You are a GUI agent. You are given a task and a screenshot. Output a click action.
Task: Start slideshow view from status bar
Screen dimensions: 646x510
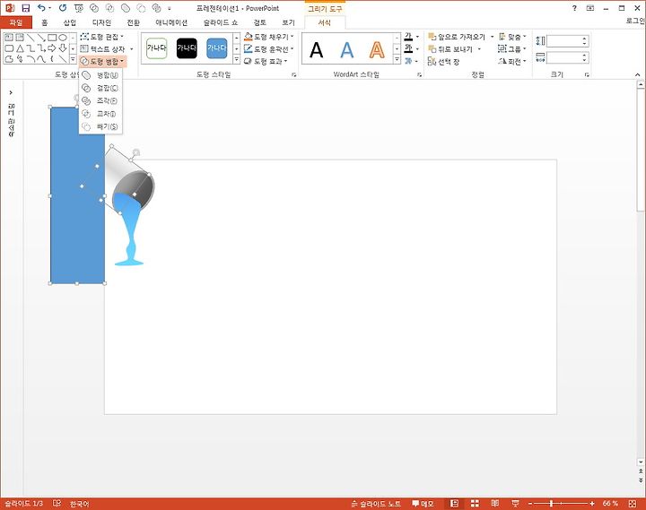coord(515,504)
